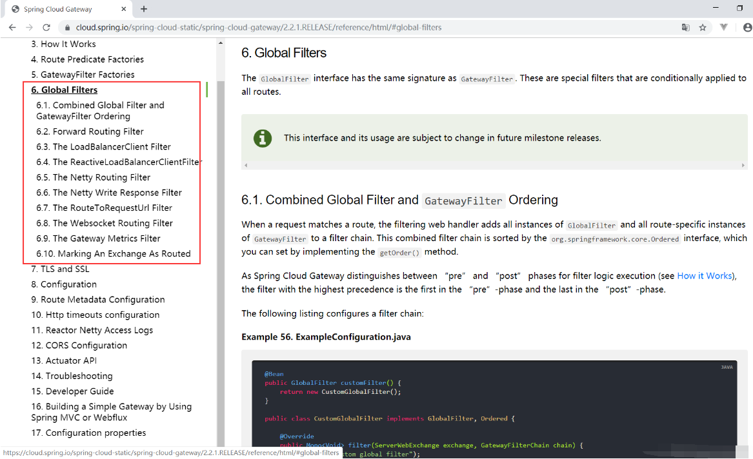Bookmark this page with the star icon
The image size is (753, 459).
coord(703,28)
